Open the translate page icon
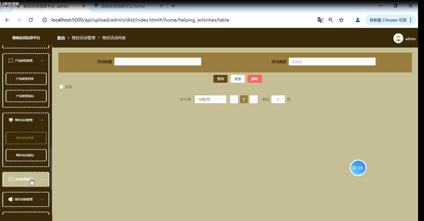The width and height of the screenshot is (424, 221). pyautogui.click(x=320, y=20)
